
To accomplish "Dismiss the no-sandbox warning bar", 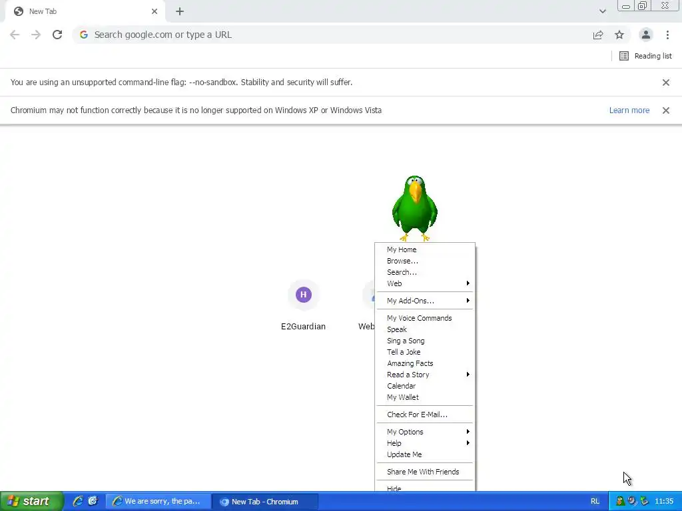I will 665,82.
